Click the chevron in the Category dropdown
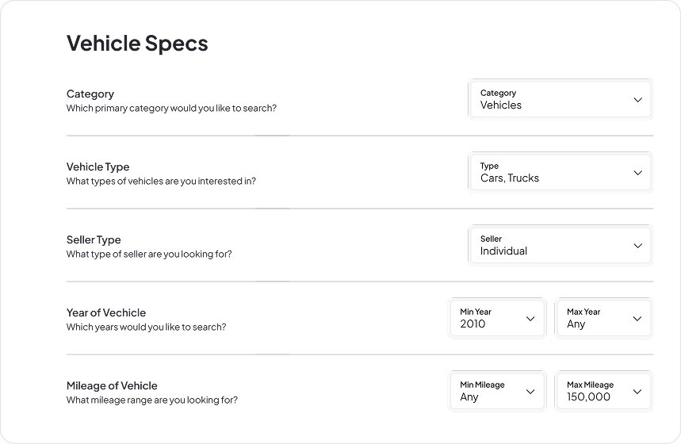681x444 pixels. (637, 100)
